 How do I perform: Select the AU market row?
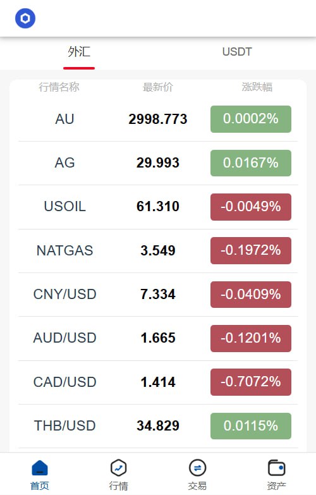coord(158,119)
